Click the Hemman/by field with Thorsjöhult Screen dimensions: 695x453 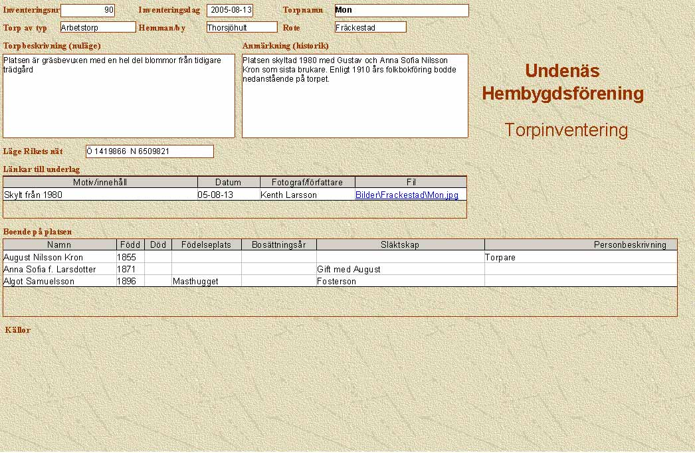pyautogui.click(x=241, y=27)
